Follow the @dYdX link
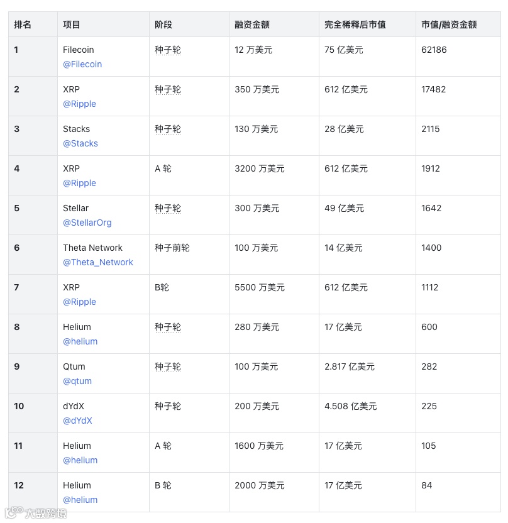Viewport: 508px width, 523px height. (77, 421)
